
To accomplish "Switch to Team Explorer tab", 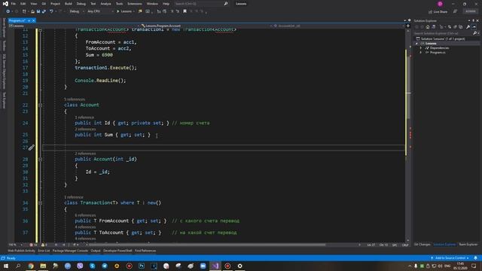I will [x=468, y=245].
